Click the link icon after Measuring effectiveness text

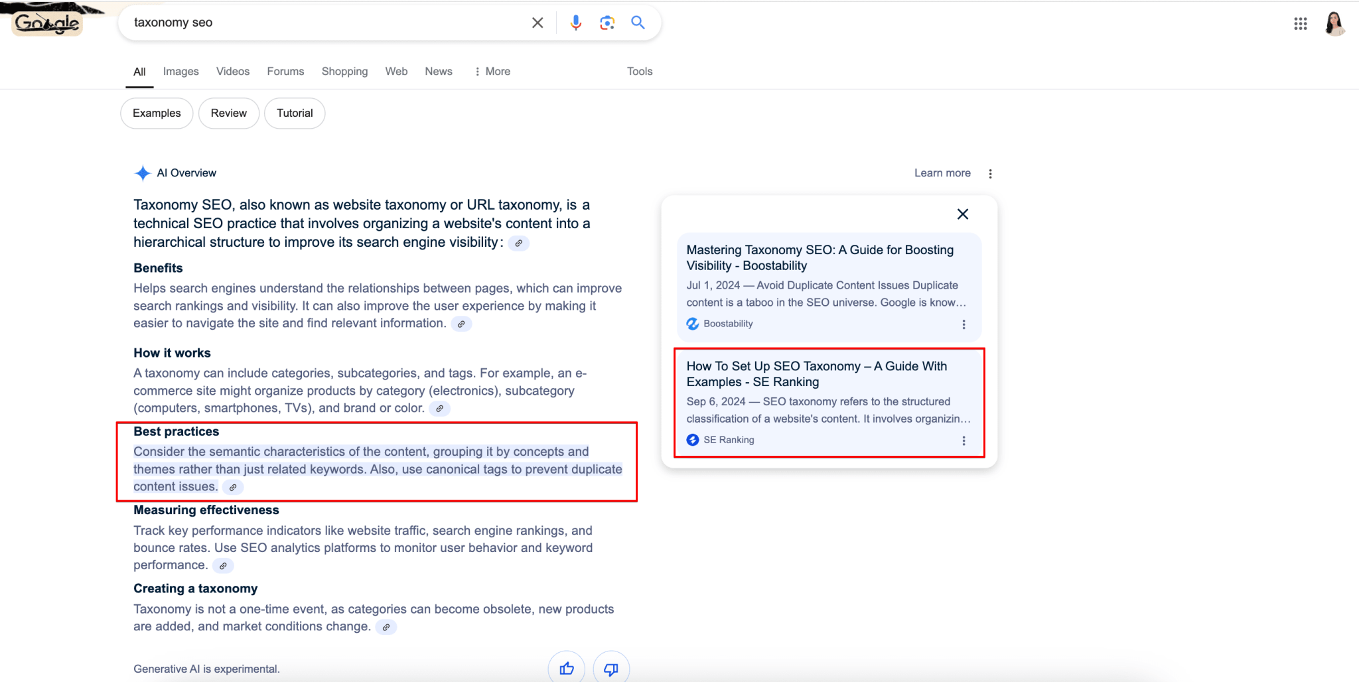tap(223, 565)
